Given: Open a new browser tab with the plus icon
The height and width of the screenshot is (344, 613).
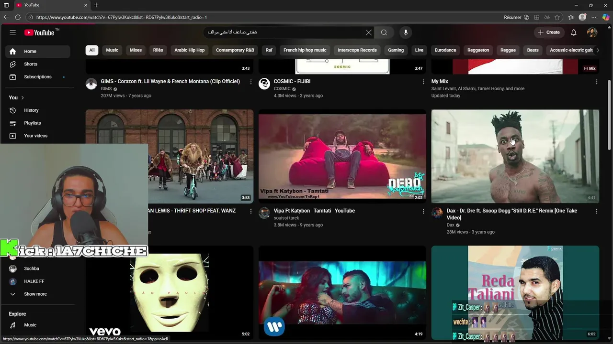Looking at the screenshot, I should [96, 5].
